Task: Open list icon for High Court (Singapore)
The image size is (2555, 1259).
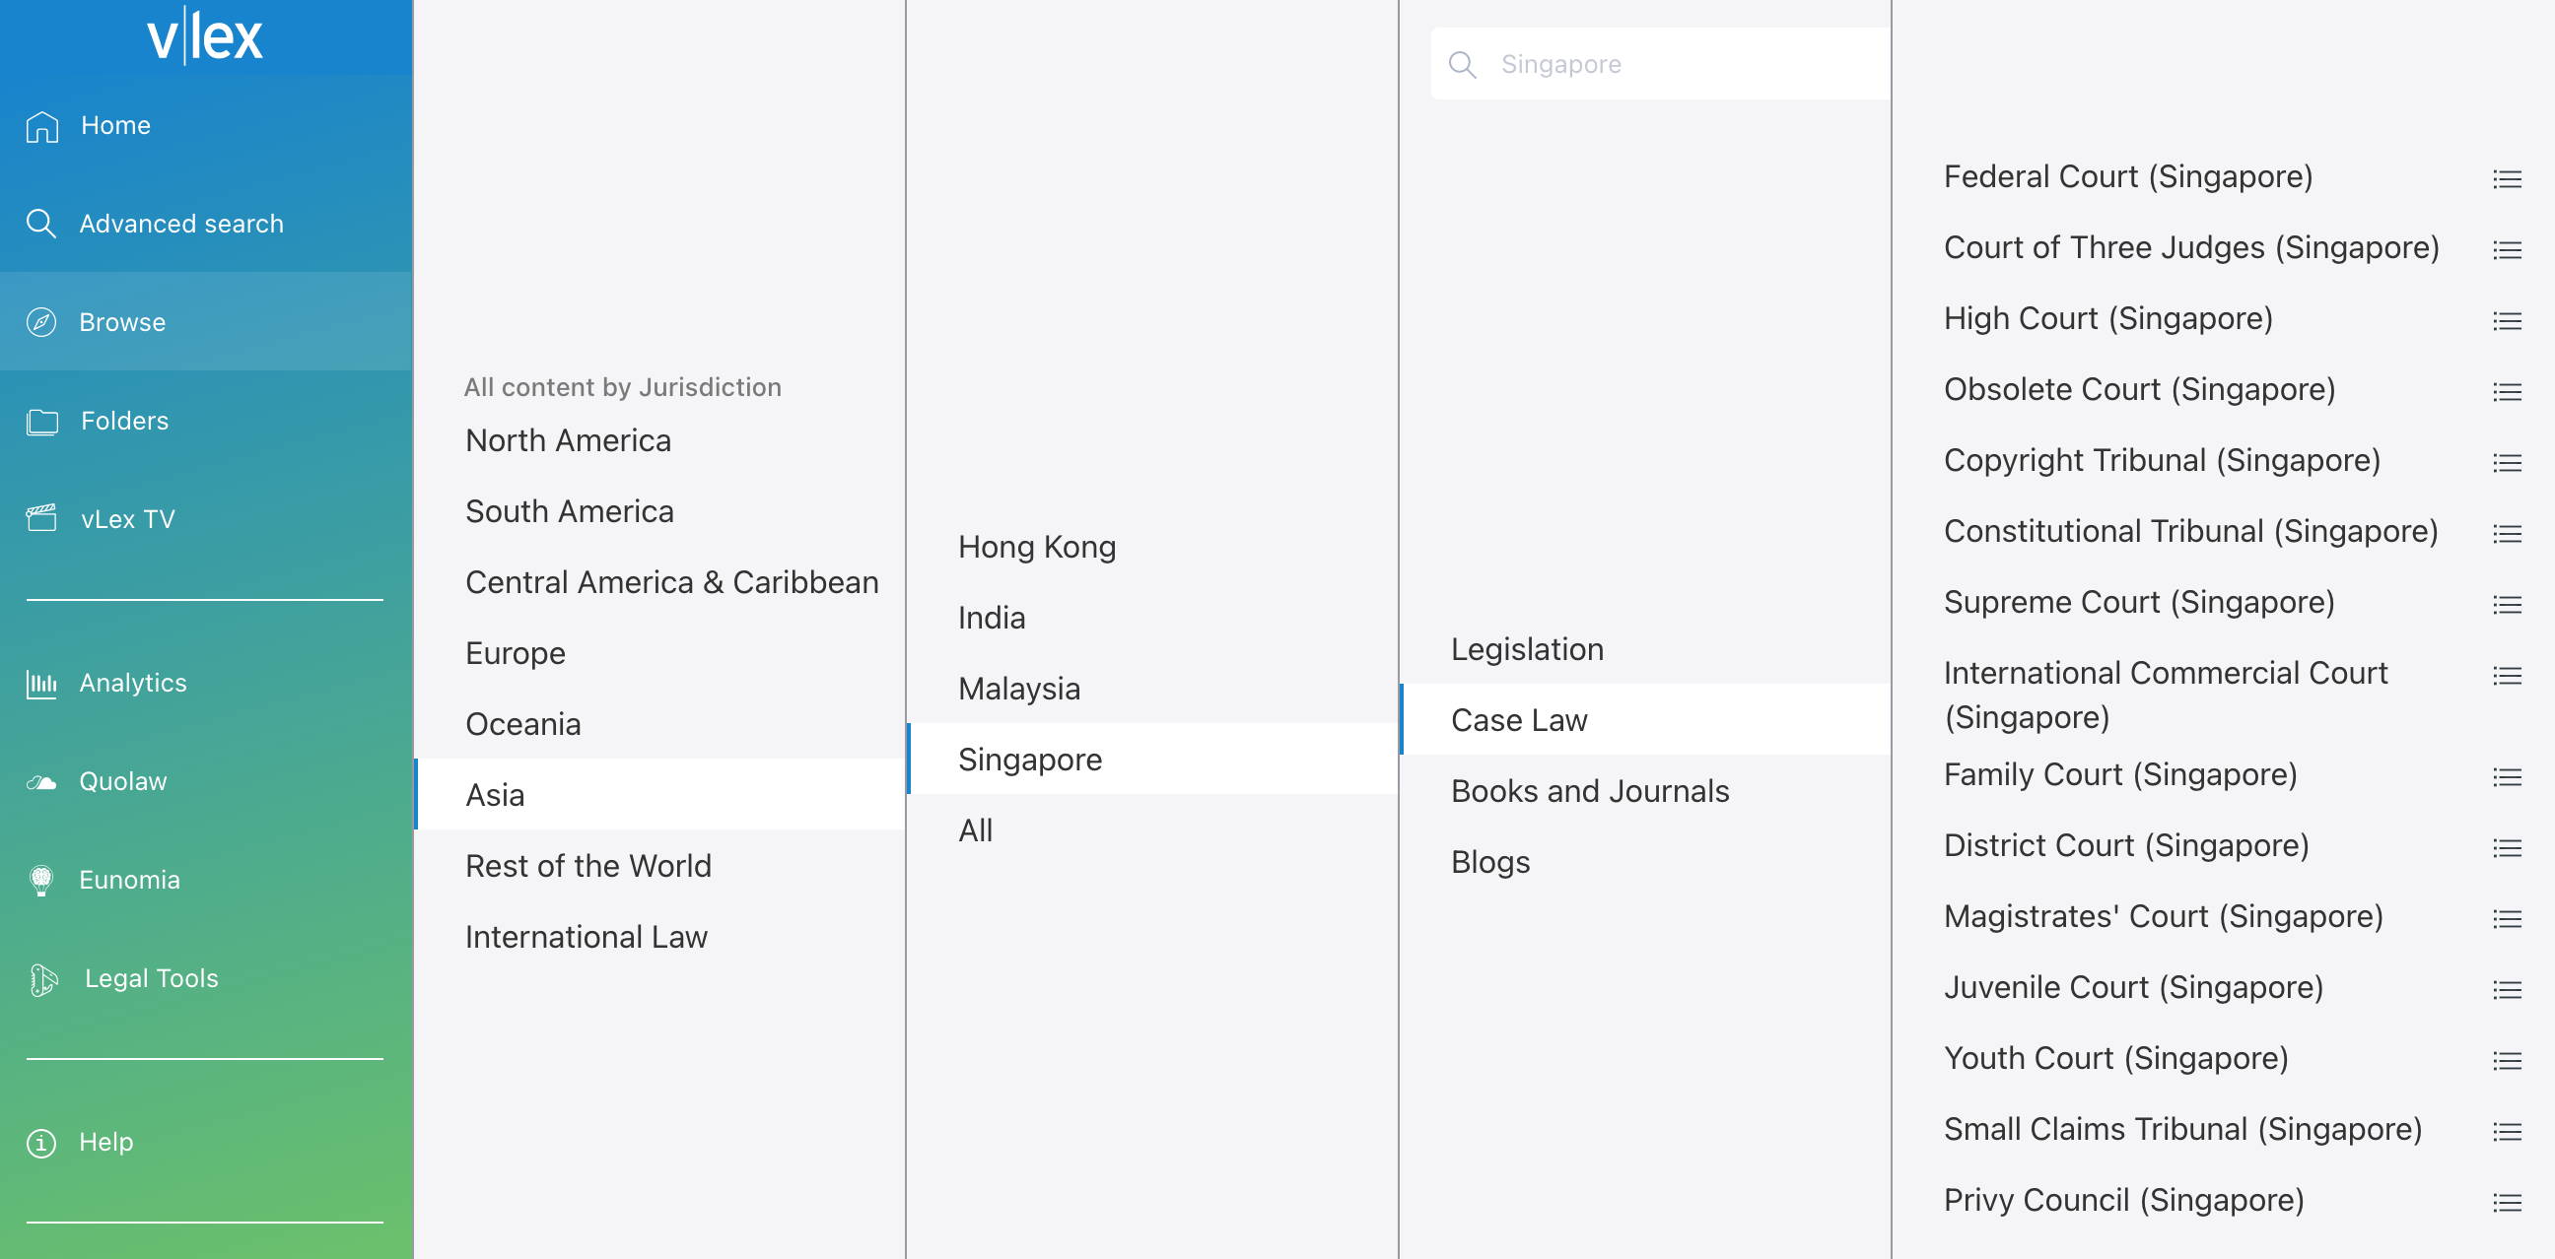Action: 2507,320
